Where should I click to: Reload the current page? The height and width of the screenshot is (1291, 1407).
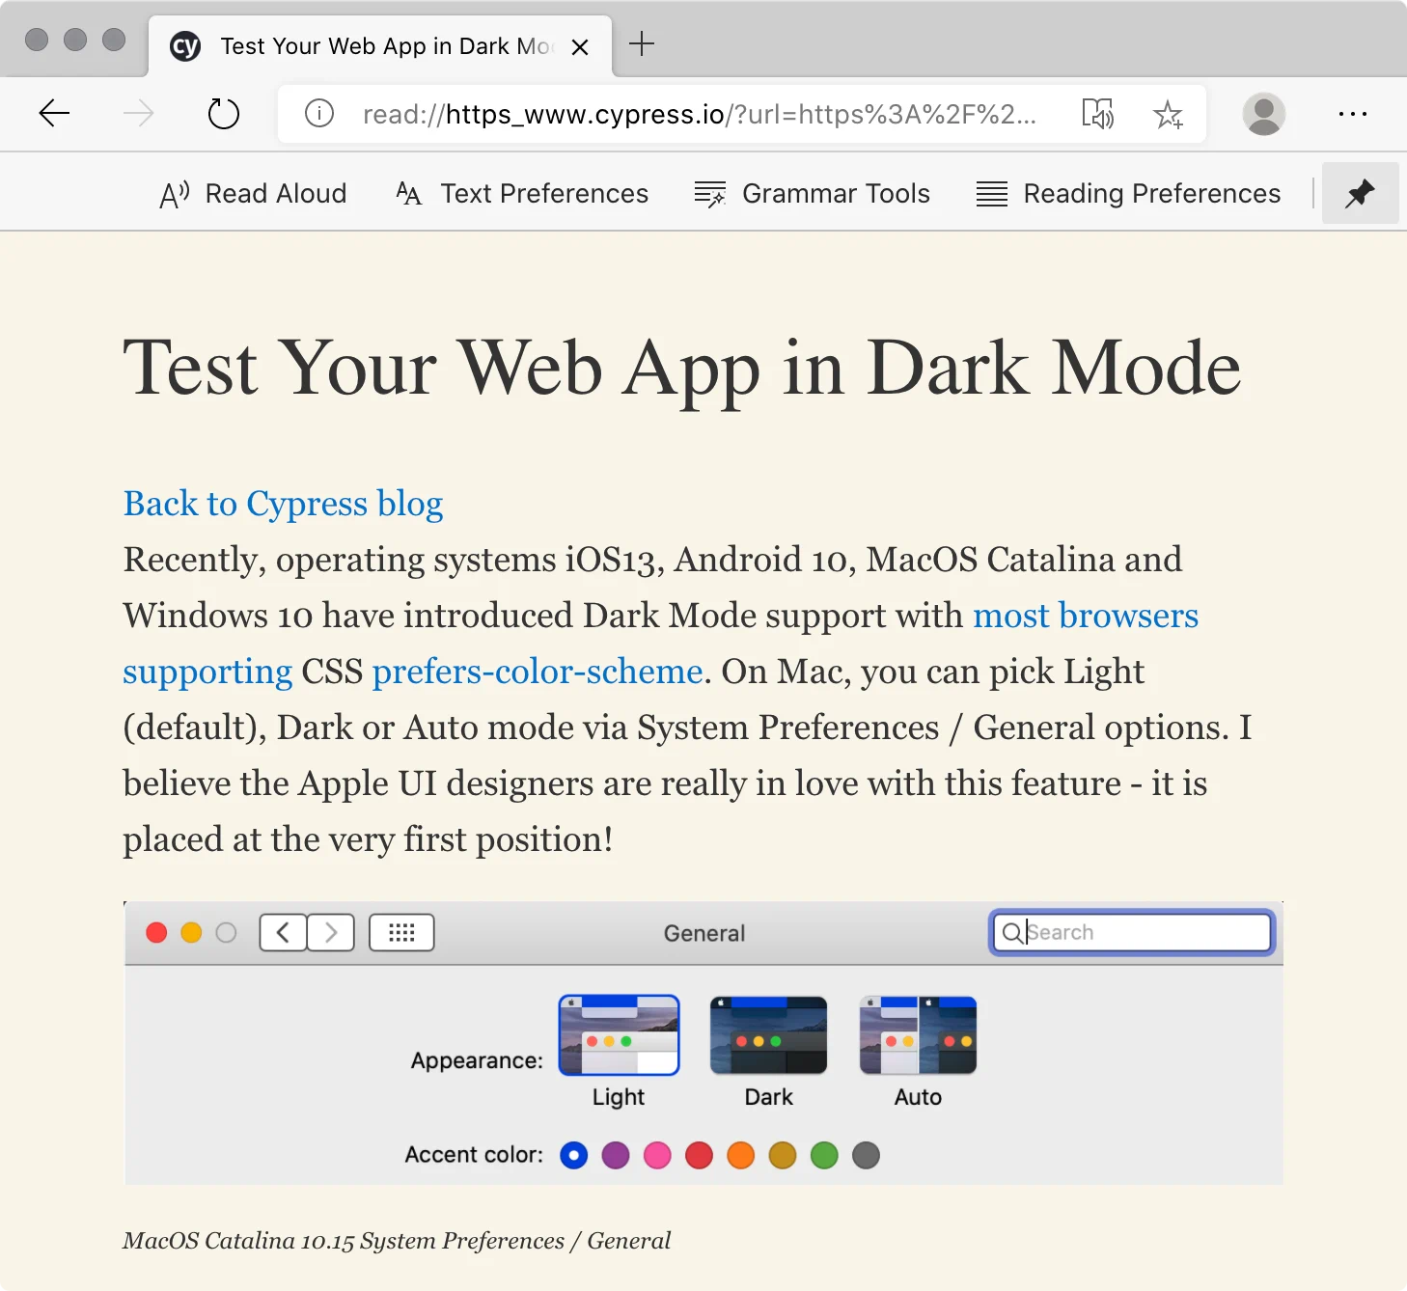[x=224, y=114]
